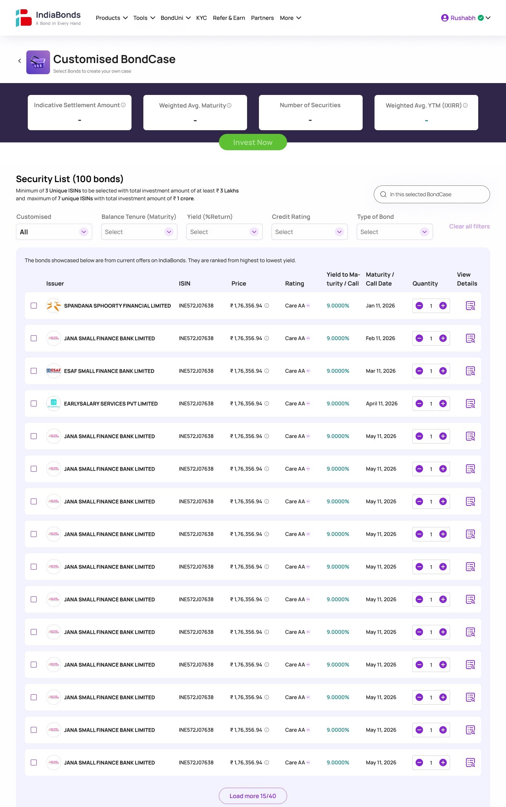Click info icon beside Weighted Avg. YTM

click(465, 105)
